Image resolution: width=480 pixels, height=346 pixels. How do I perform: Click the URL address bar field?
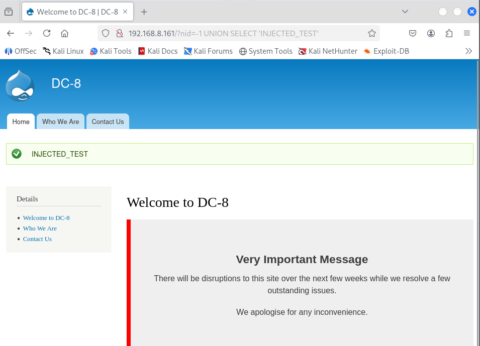[x=241, y=33]
